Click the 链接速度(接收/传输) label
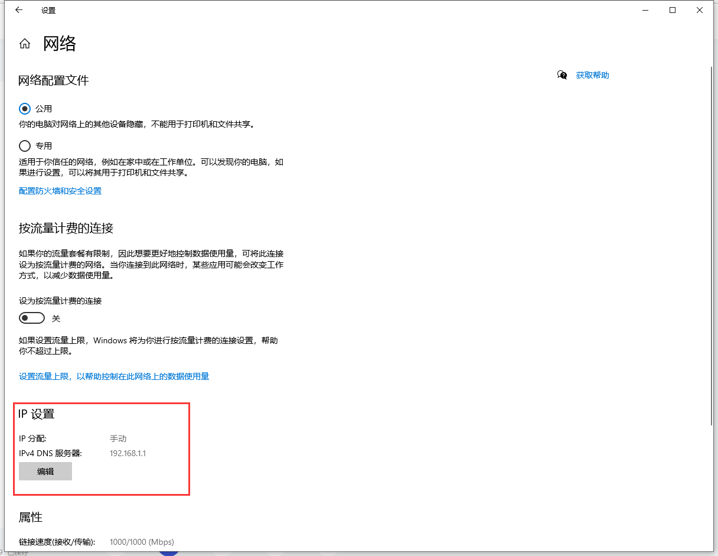The image size is (718, 556). 57,542
